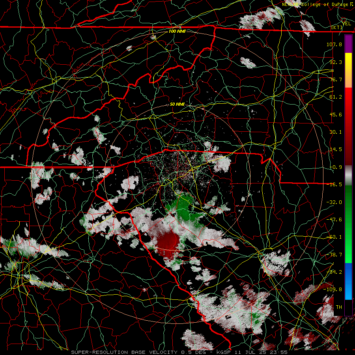
Task: Click the -0.9 velocity scale value
Action: [x=336, y=167]
